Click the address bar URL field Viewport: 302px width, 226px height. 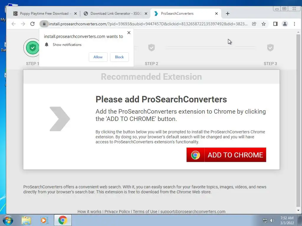tap(148, 24)
